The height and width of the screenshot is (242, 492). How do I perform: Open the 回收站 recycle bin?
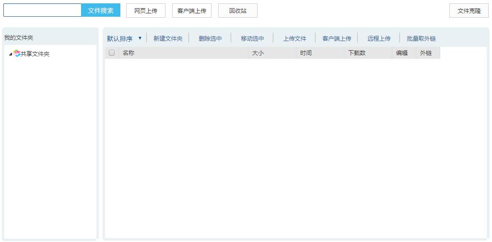(238, 11)
